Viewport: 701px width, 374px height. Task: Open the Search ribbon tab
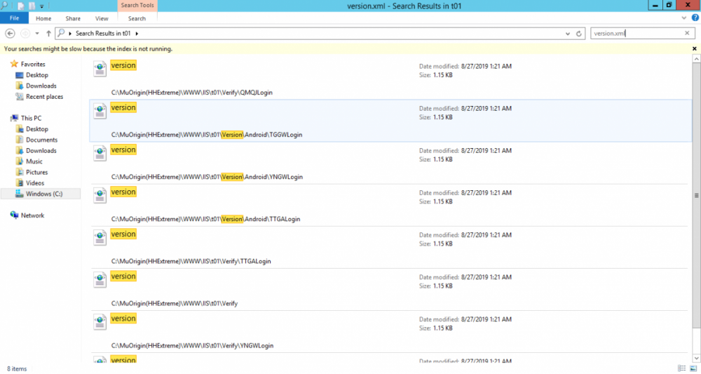pos(137,18)
